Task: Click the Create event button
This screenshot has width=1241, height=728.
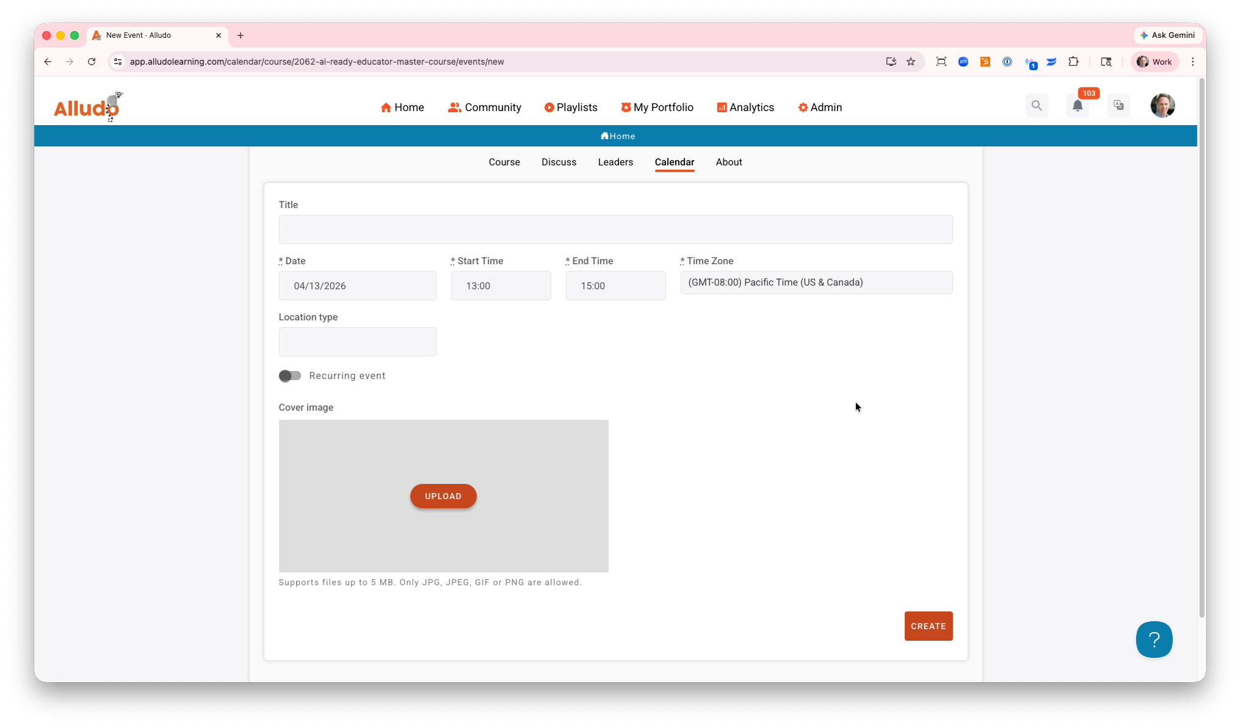Action: tap(928, 626)
